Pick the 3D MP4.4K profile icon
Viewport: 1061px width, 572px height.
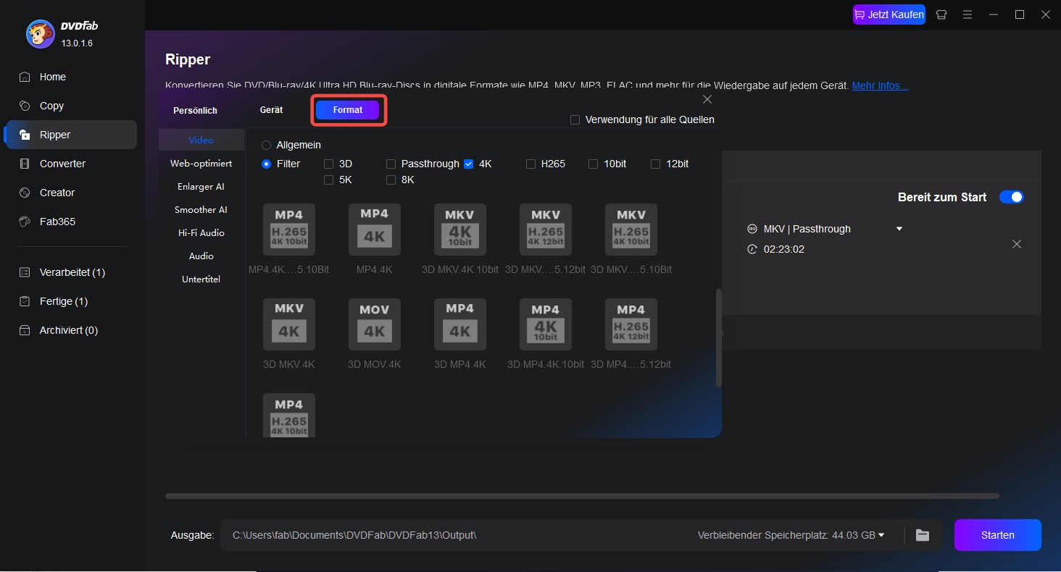pyautogui.click(x=460, y=324)
